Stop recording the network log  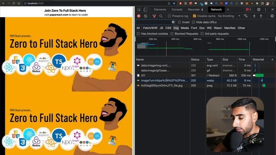(x=139, y=16)
